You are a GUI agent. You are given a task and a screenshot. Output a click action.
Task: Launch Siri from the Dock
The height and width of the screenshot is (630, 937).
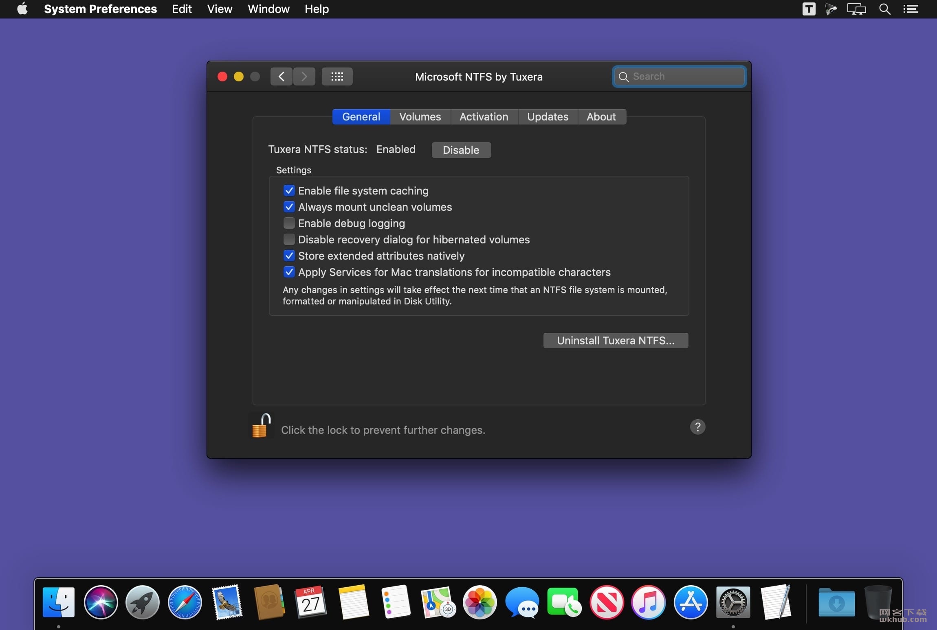pyautogui.click(x=101, y=602)
